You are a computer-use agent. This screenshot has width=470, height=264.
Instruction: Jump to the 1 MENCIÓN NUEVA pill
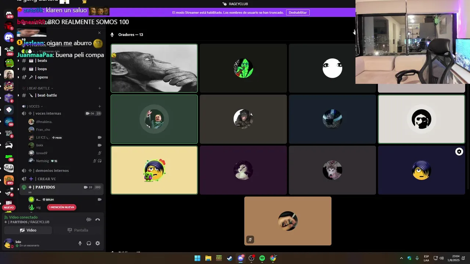click(62, 208)
